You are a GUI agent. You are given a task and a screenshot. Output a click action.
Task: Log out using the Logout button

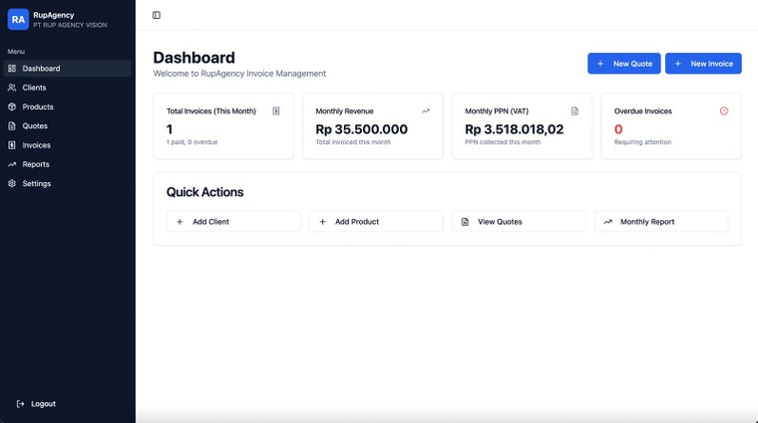coord(37,404)
